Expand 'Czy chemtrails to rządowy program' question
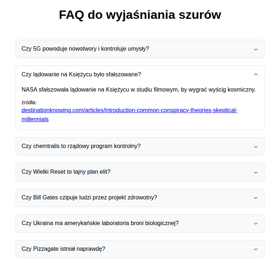 (81, 146)
